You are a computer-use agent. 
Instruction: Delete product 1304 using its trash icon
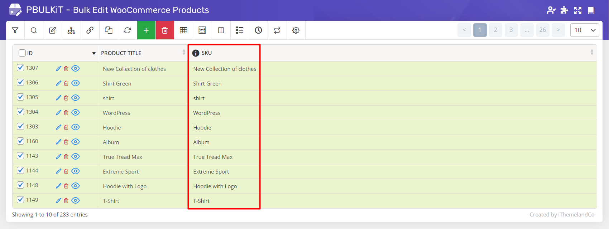[66, 112]
